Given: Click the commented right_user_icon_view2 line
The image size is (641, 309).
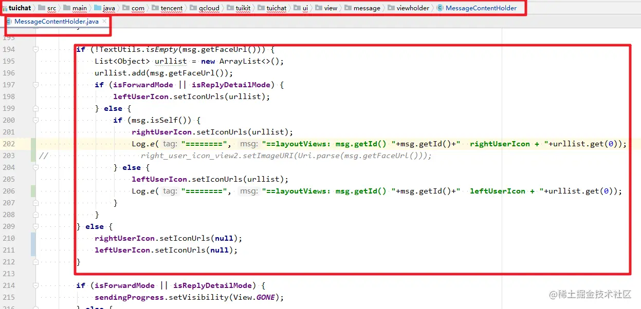Looking at the screenshot, I should tap(286, 156).
